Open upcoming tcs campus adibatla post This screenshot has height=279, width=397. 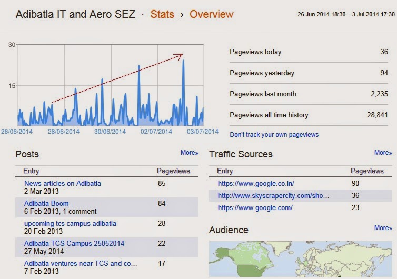click(x=70, y=223)
